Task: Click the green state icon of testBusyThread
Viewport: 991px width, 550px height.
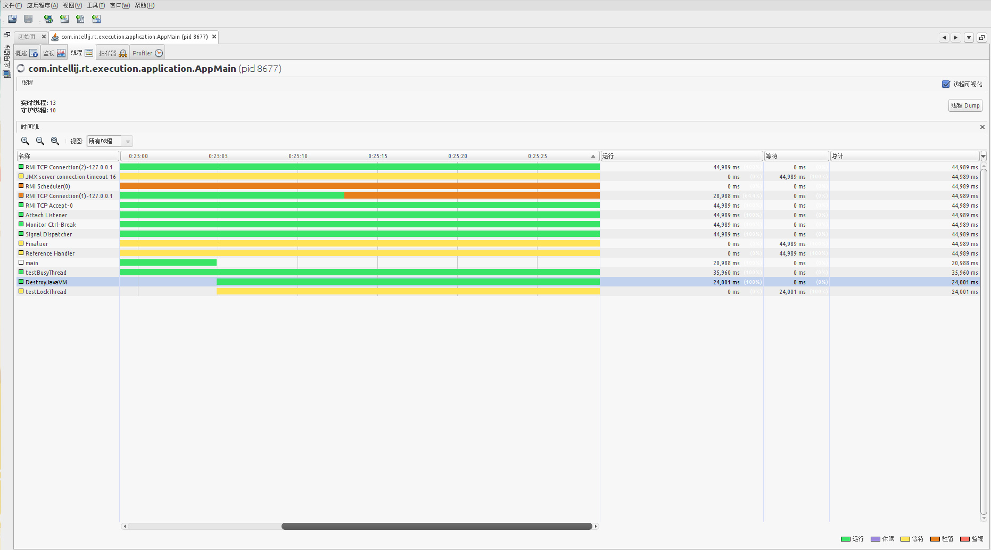Action: coord(21,272)
